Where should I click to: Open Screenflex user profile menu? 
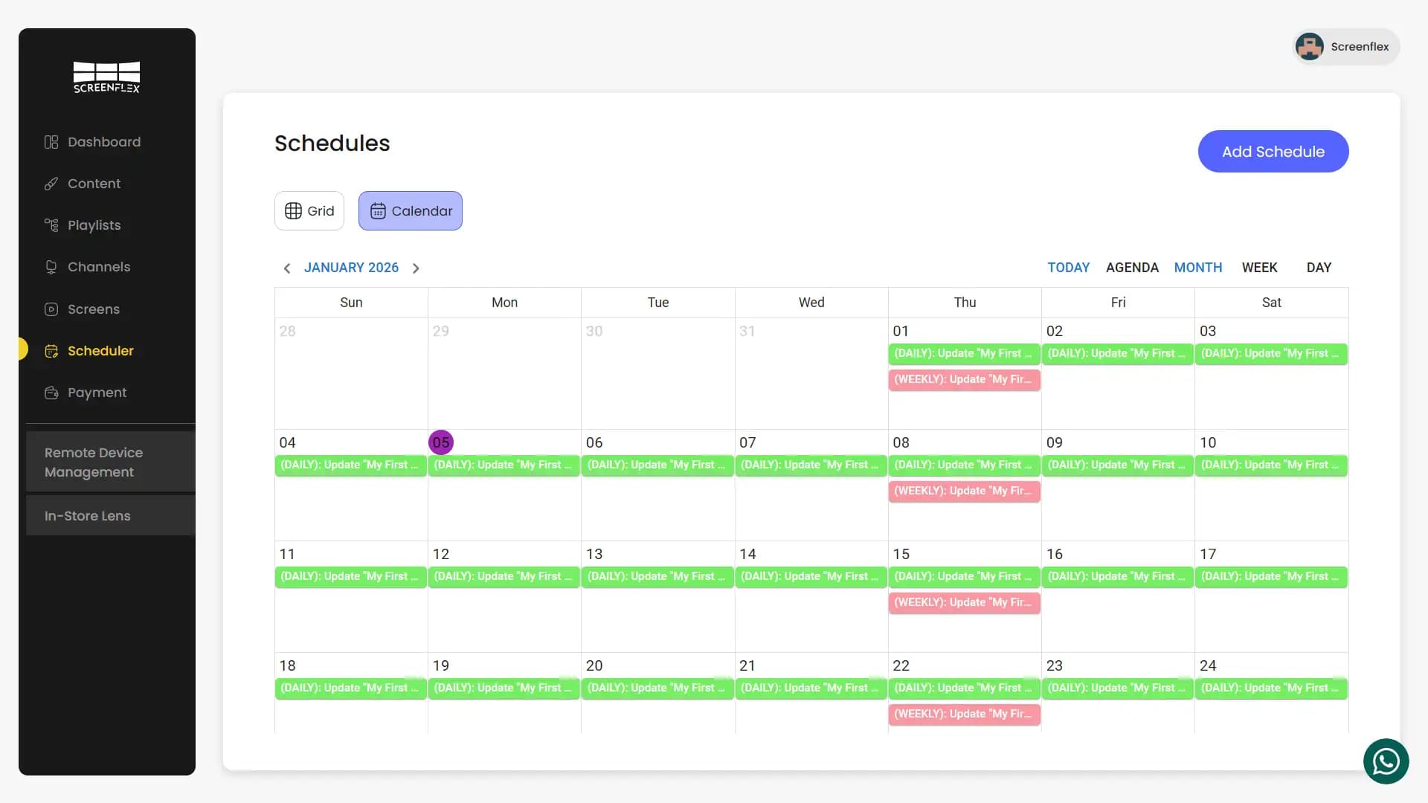click(x=1346, y=47)
